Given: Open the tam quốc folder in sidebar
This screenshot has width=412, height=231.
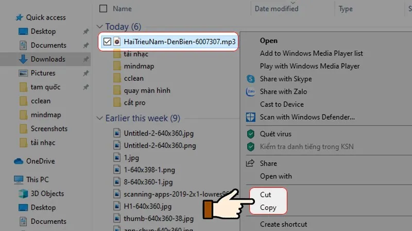Looking at the screenshot, I should [45, 87].
